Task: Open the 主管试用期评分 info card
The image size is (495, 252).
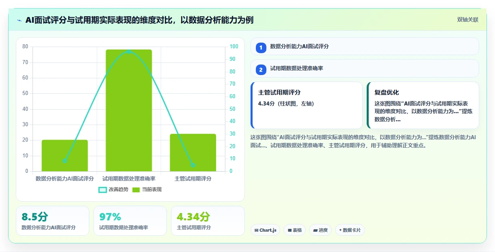Action: (307, 105)
